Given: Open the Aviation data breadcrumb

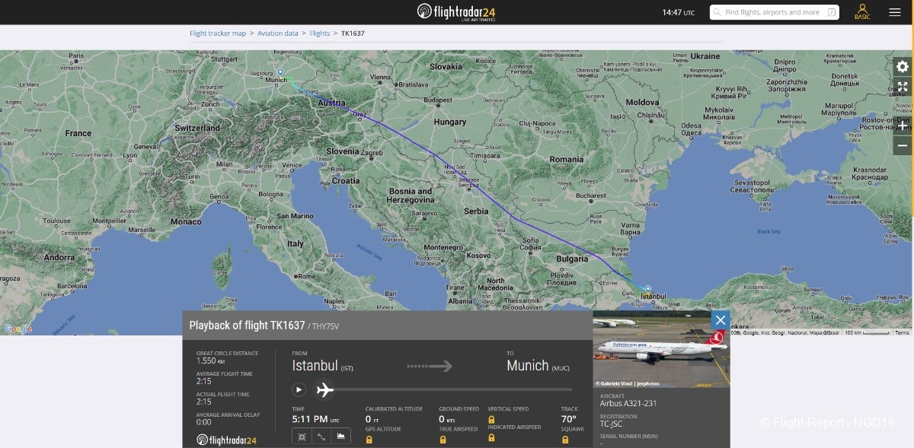Looking at the screenshot, I should point(277,33).
